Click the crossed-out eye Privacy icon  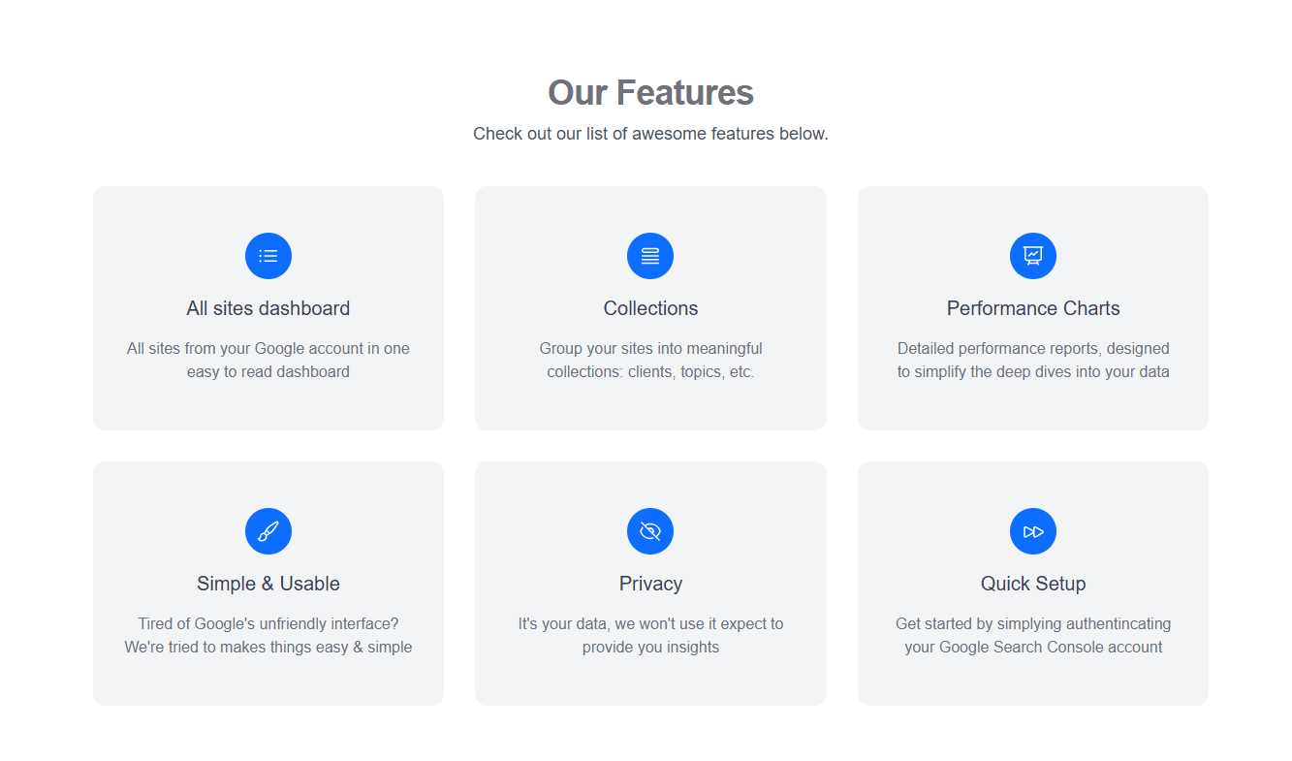coord(650,531)
